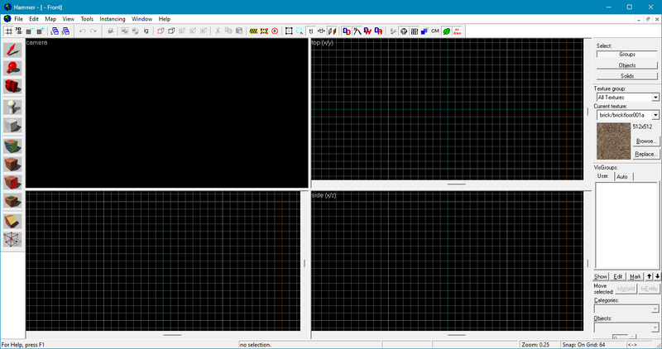Switch to the Auto VisGroups tab
Screen dimensions: 662x349
(621, 176)
